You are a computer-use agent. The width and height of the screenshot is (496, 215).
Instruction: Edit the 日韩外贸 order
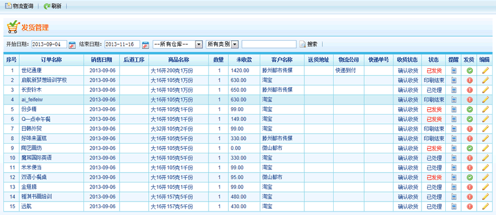(x=485, y=129)
